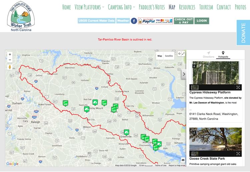The height and width of the screenshot is (172, 250).
Task: Go to the Home page
Action: click(66, 7)
